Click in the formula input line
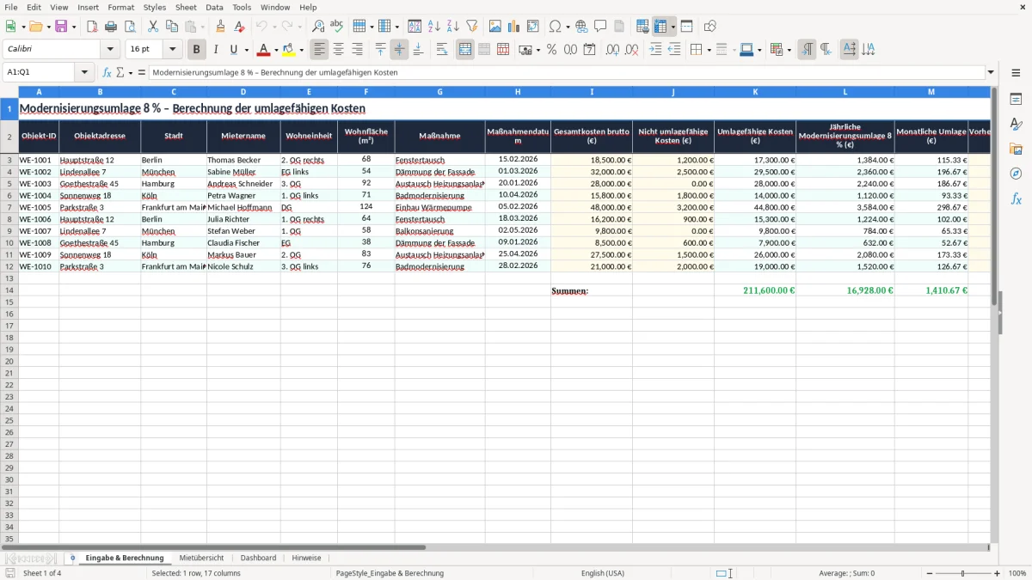Viewport: 1032px width, 580px height. (x=566, y=73)
